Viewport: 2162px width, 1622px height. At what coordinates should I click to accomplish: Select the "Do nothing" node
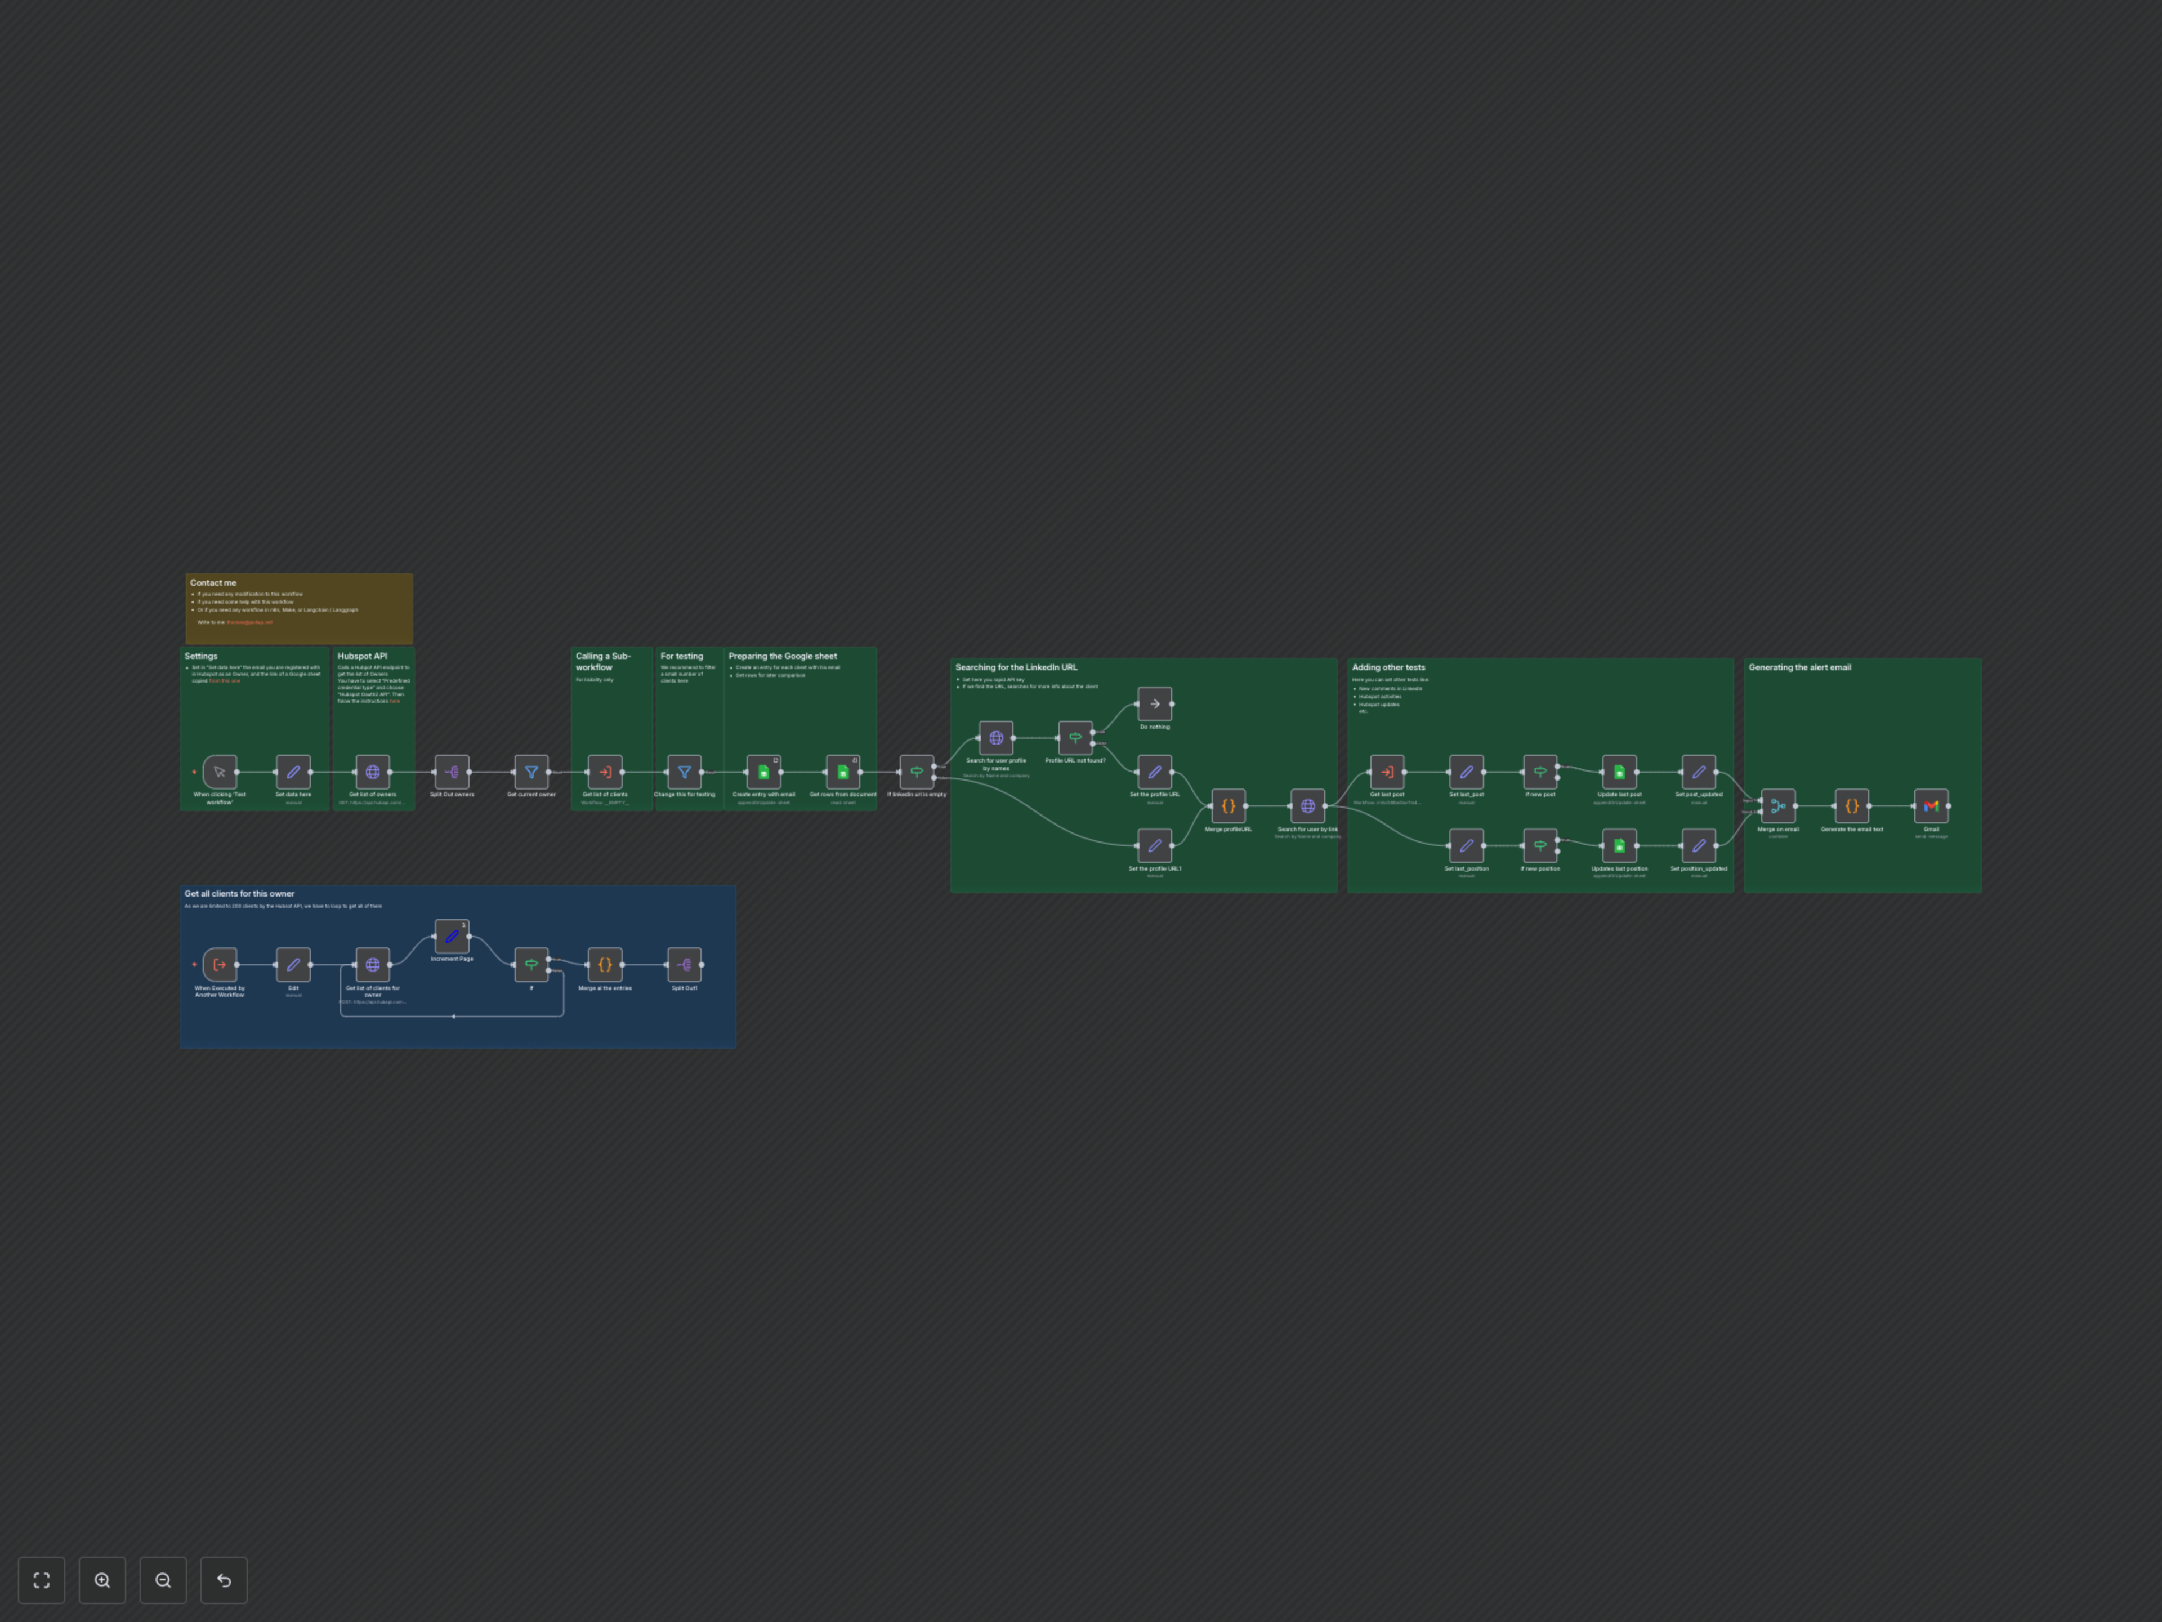coord(1155,705)
